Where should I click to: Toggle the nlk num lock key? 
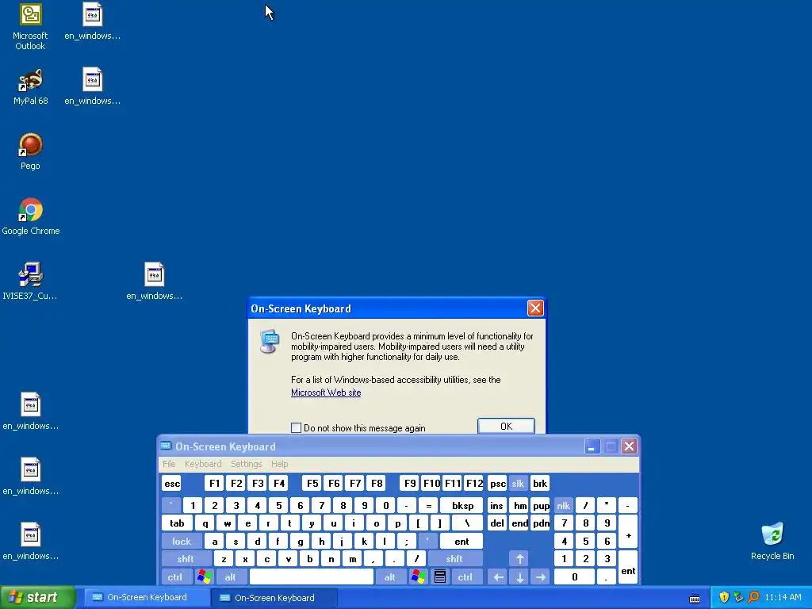564,505
